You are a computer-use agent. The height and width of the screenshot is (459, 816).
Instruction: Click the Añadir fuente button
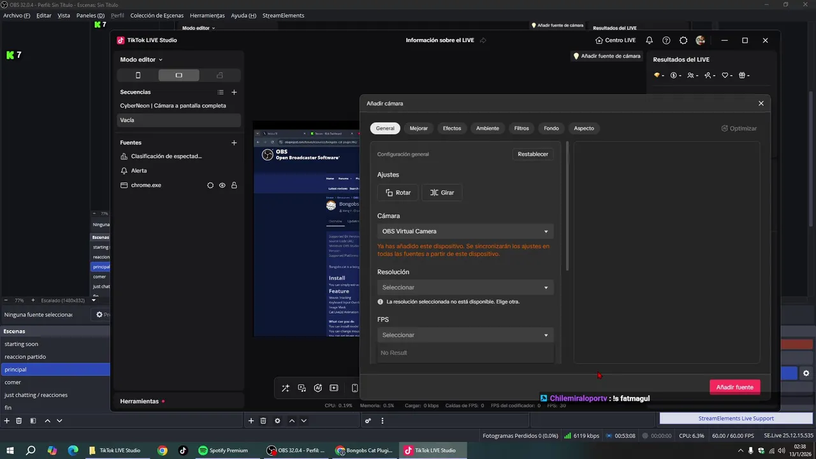tap(734, 387)
